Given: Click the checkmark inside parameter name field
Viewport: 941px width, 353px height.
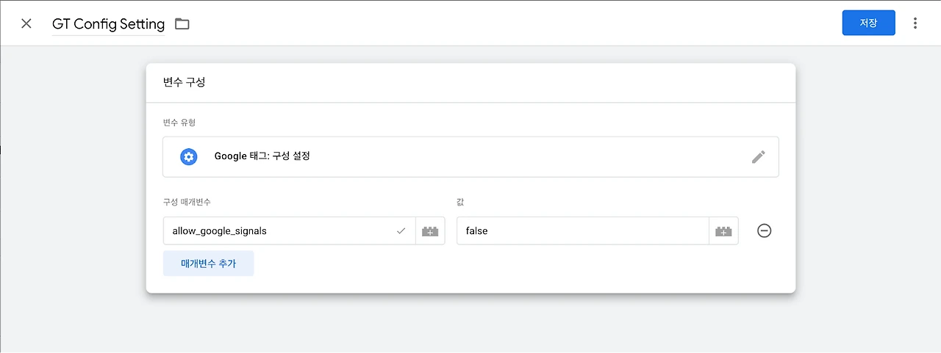Looking at the screenshot, I should coord(401,230).
